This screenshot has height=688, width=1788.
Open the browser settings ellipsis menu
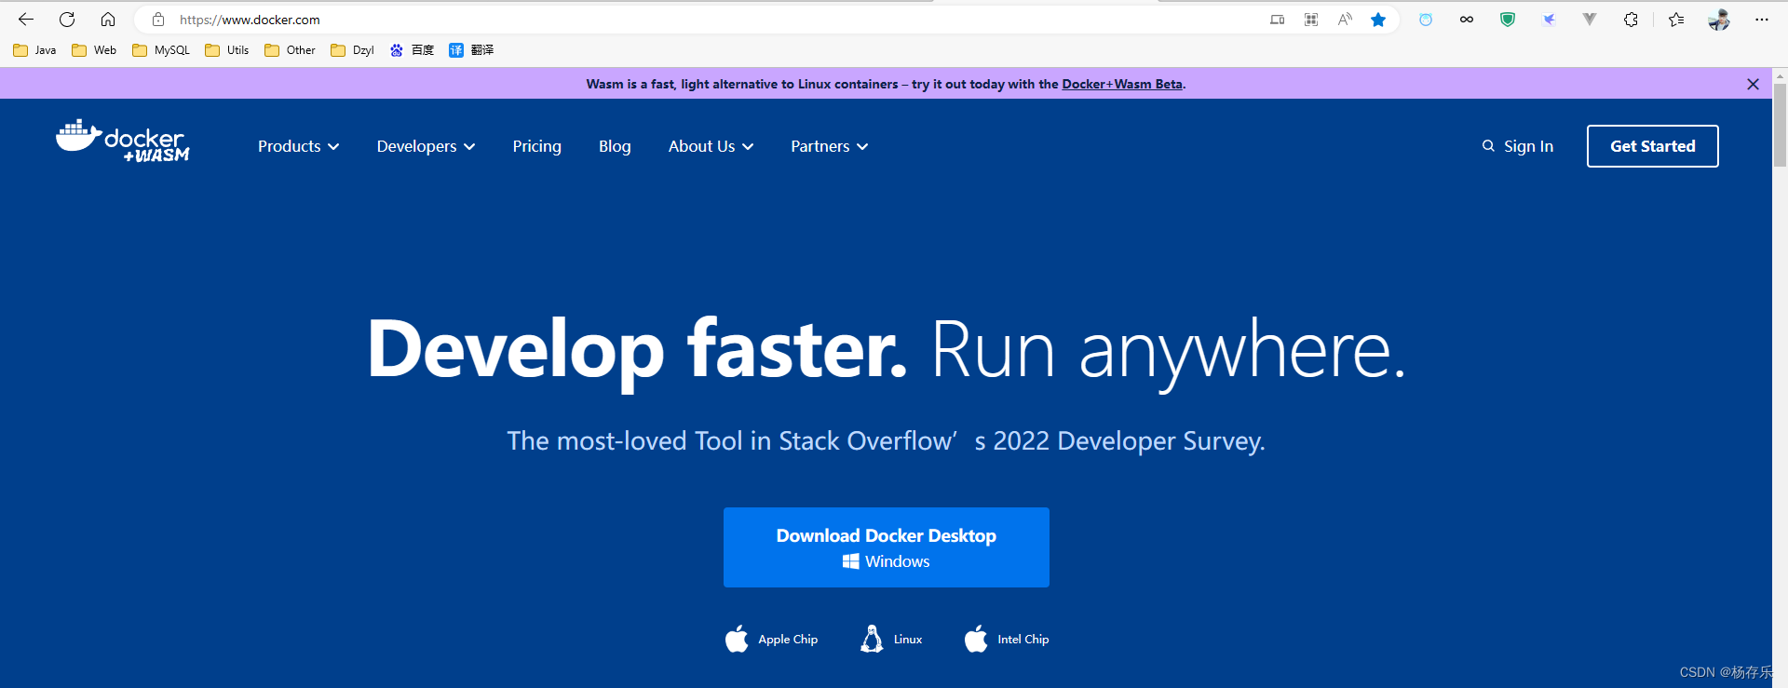pos(1762,20)
